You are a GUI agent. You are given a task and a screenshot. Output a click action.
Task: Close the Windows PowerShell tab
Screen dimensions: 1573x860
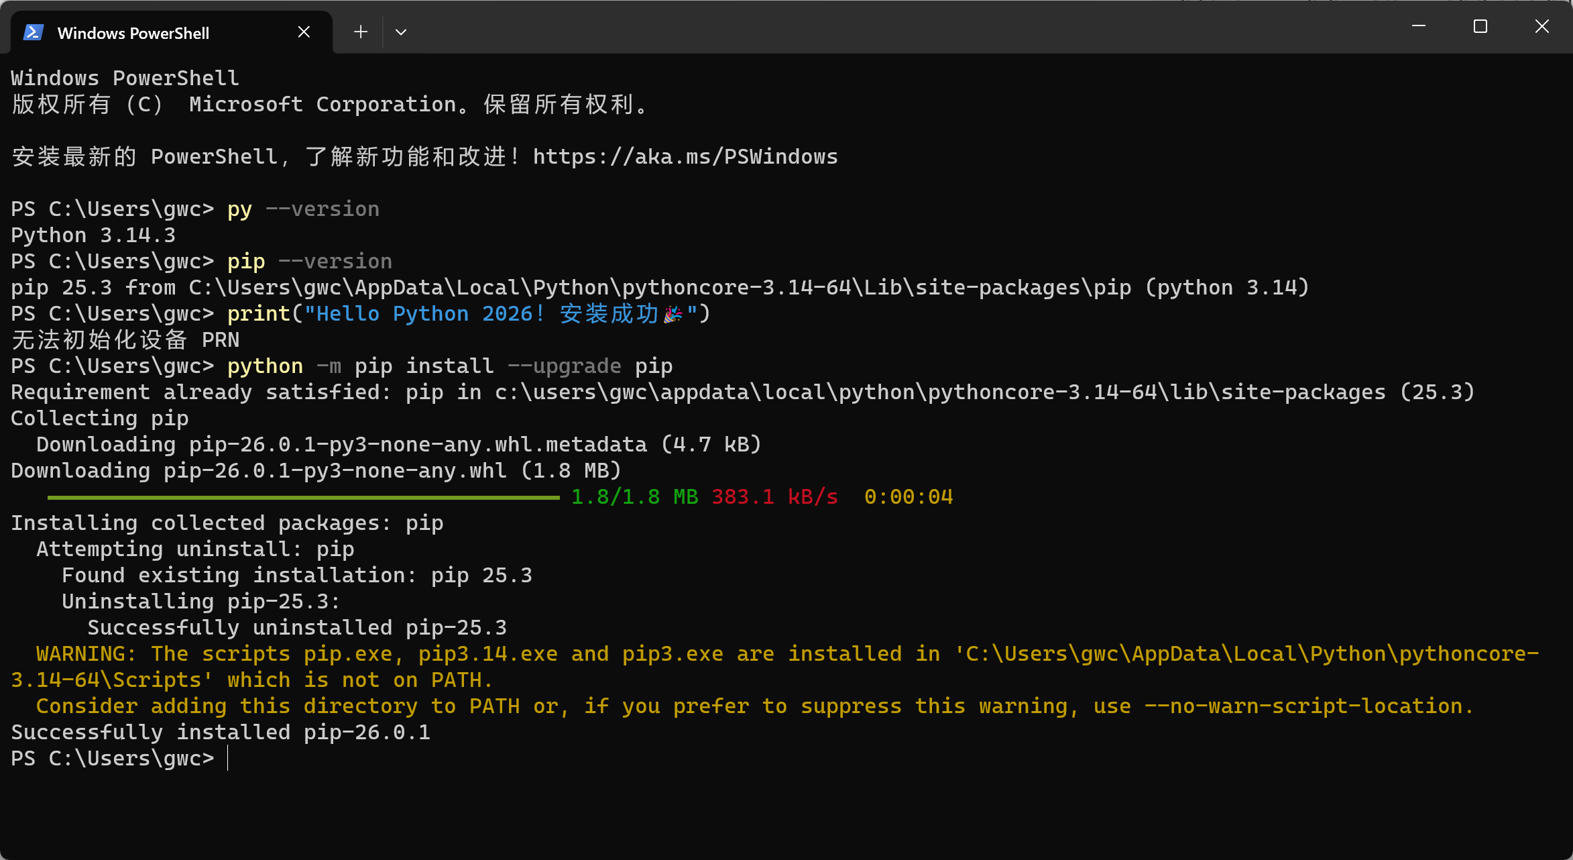(x=304, y=32)
